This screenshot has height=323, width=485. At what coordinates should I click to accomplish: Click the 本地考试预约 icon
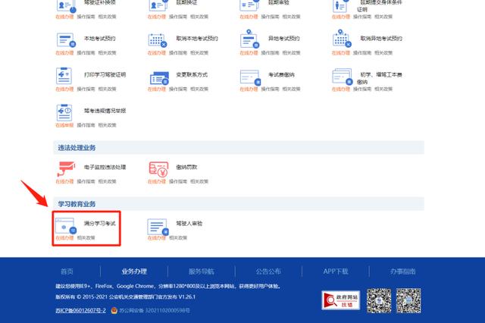pyautogui.click(x=66, y=40)
